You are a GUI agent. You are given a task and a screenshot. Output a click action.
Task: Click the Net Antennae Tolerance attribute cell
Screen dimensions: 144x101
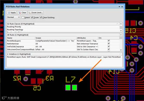(x=87, y=44)
